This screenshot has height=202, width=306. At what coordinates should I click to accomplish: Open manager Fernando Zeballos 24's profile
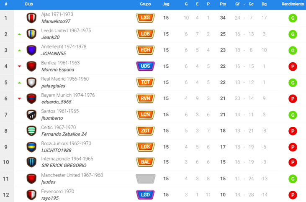(64, 134)
